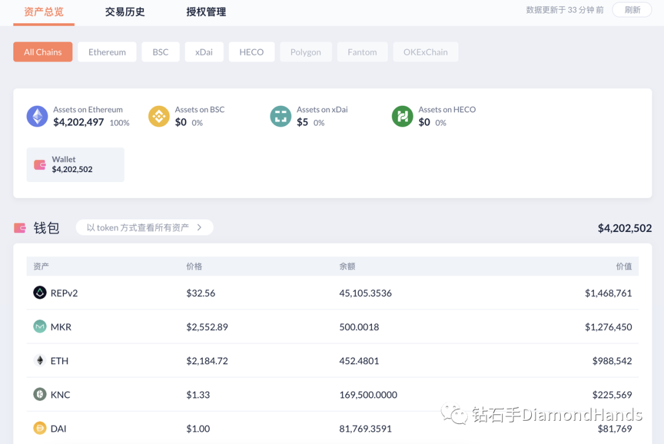Click the Ethereum chain logo icon
The width and height of the screenshot is (664, 444).
38,116
